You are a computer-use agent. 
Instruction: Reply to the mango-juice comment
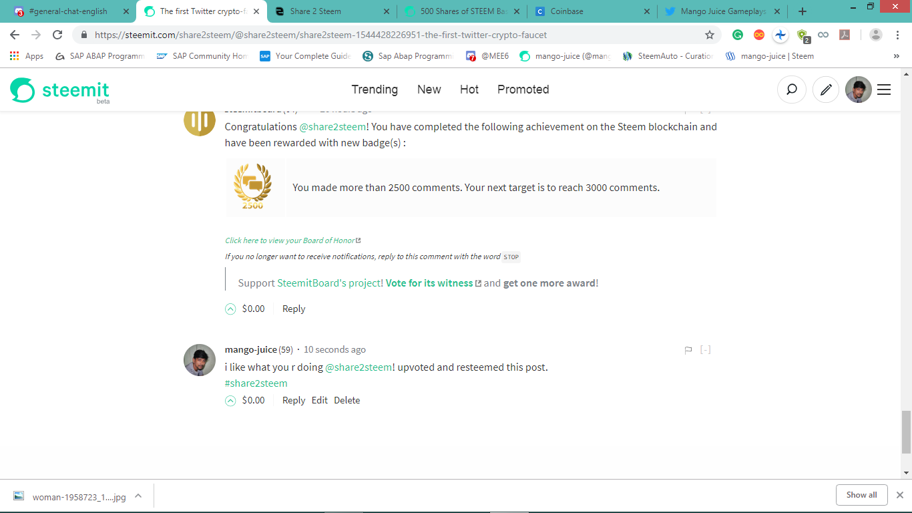point(294,400)
